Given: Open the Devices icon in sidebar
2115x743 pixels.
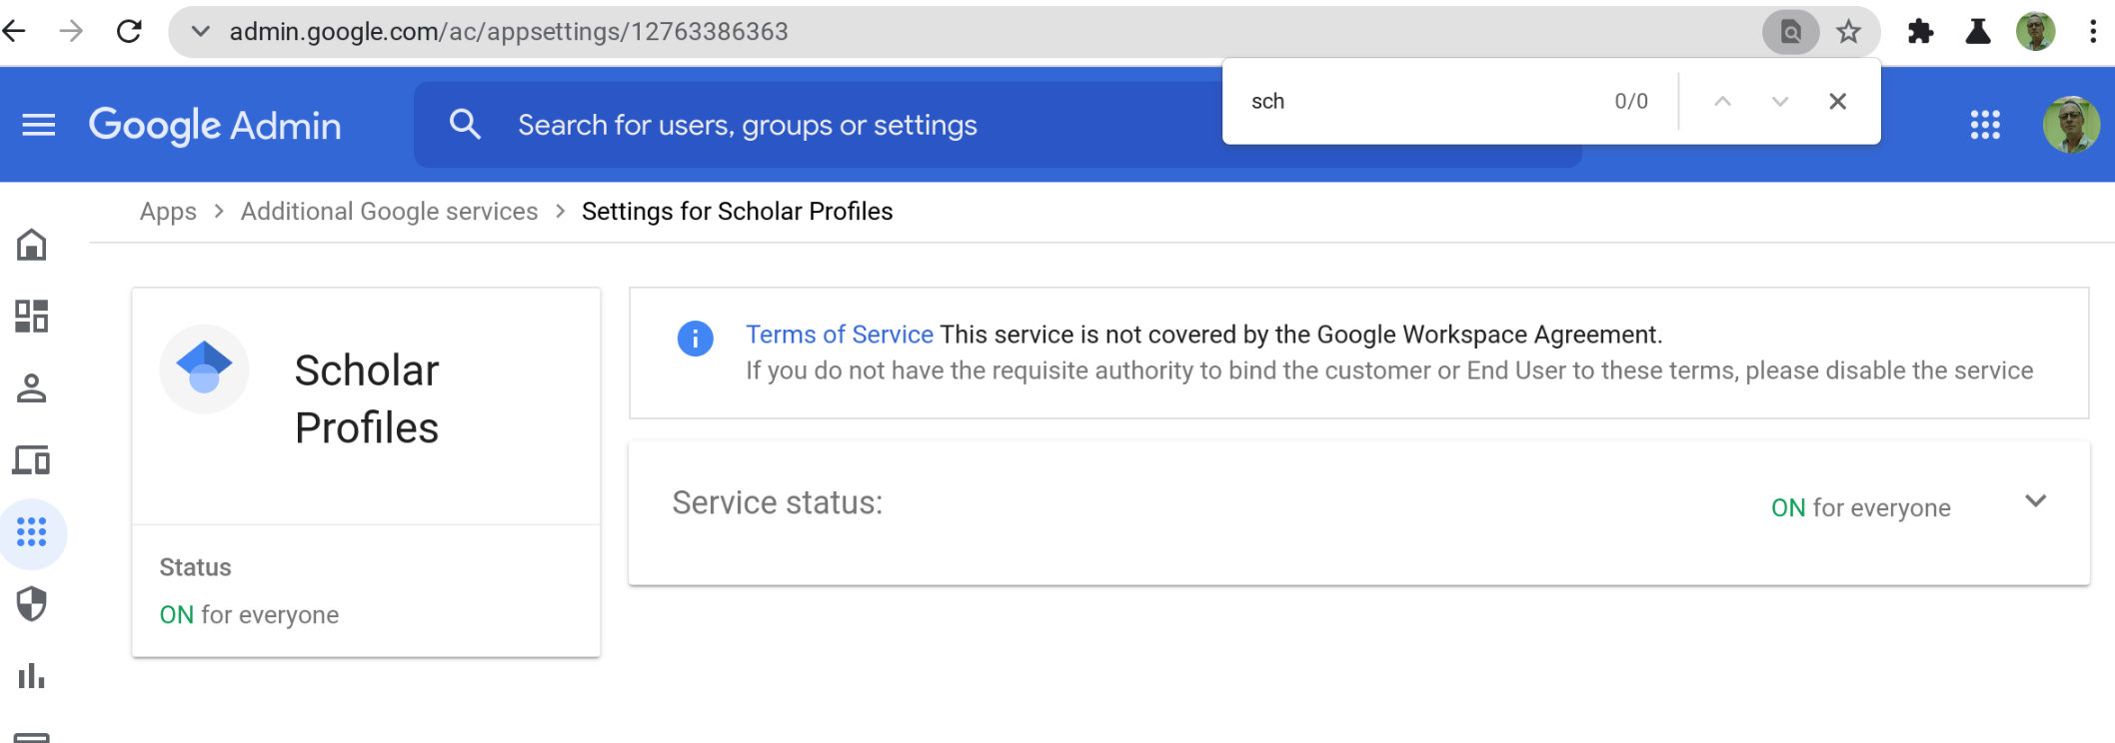Looking at the screenshot, I should click(x=32, y=460).
